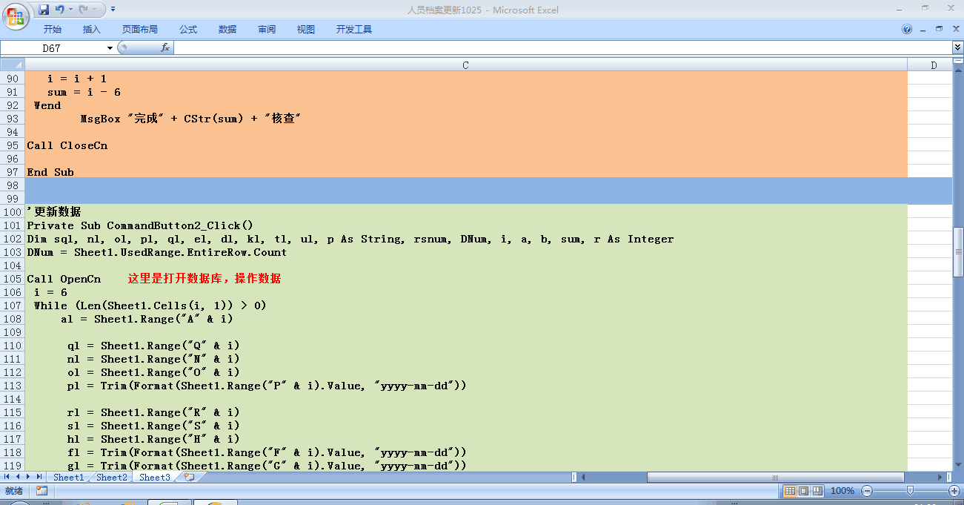Select the Sheet3 tab
The height and width of the screenshot is (505, 964).
[154, 478]
